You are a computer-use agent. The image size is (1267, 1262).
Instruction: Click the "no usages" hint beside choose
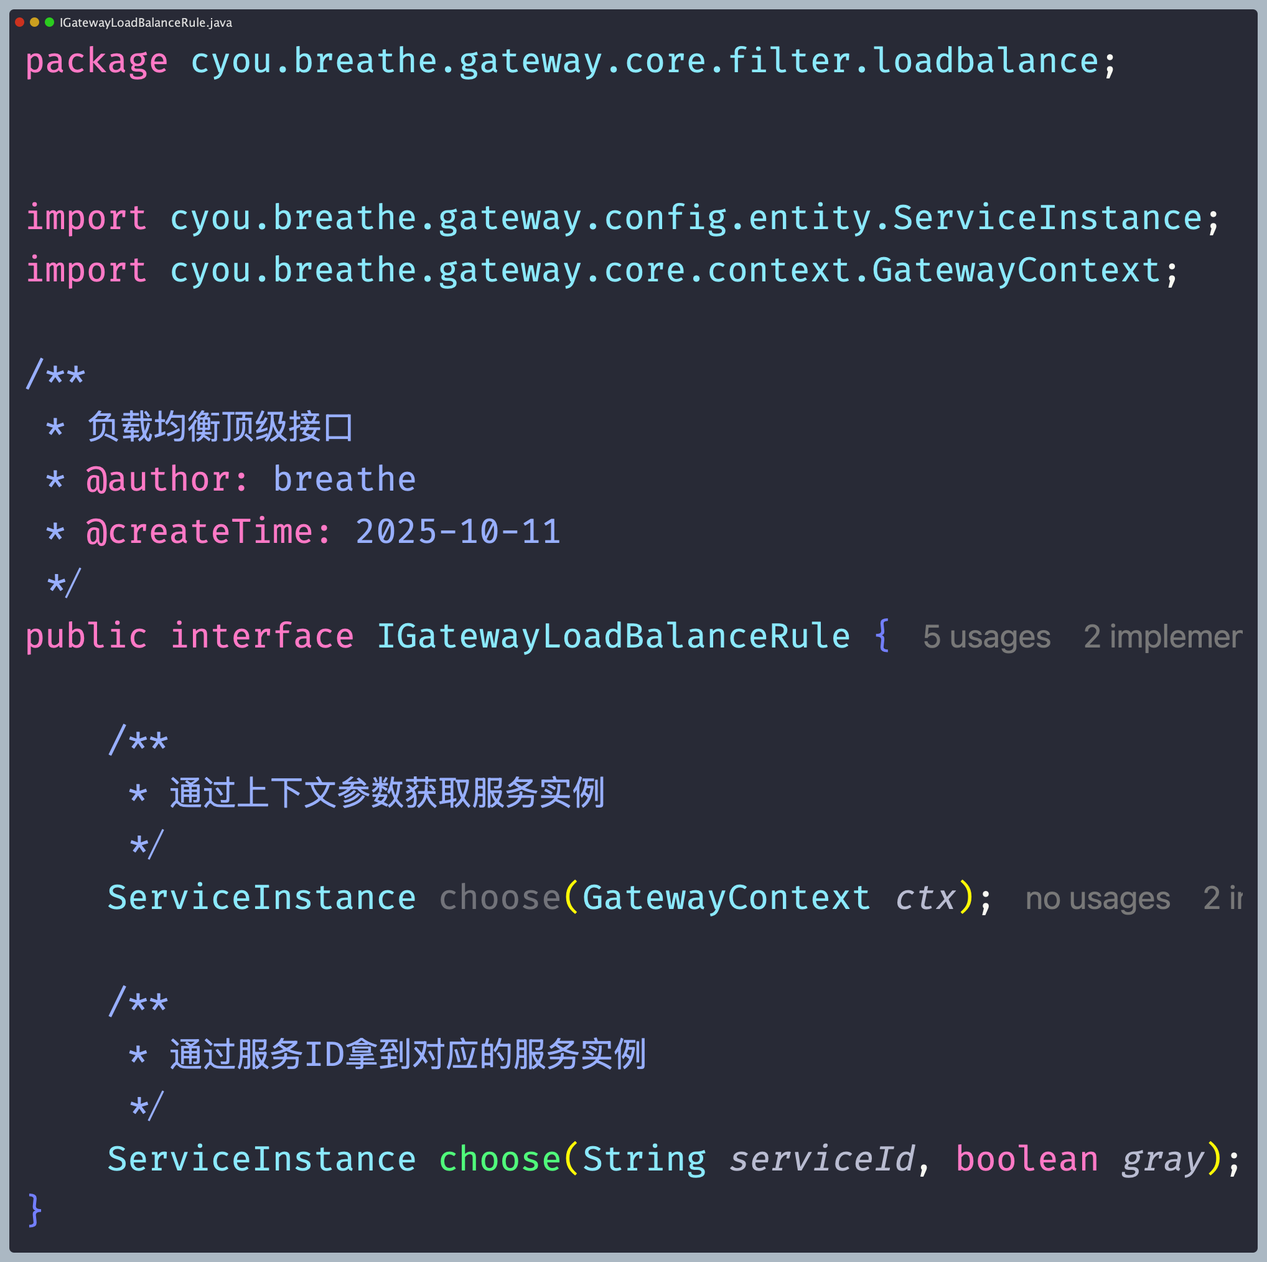coord(1097,898)
